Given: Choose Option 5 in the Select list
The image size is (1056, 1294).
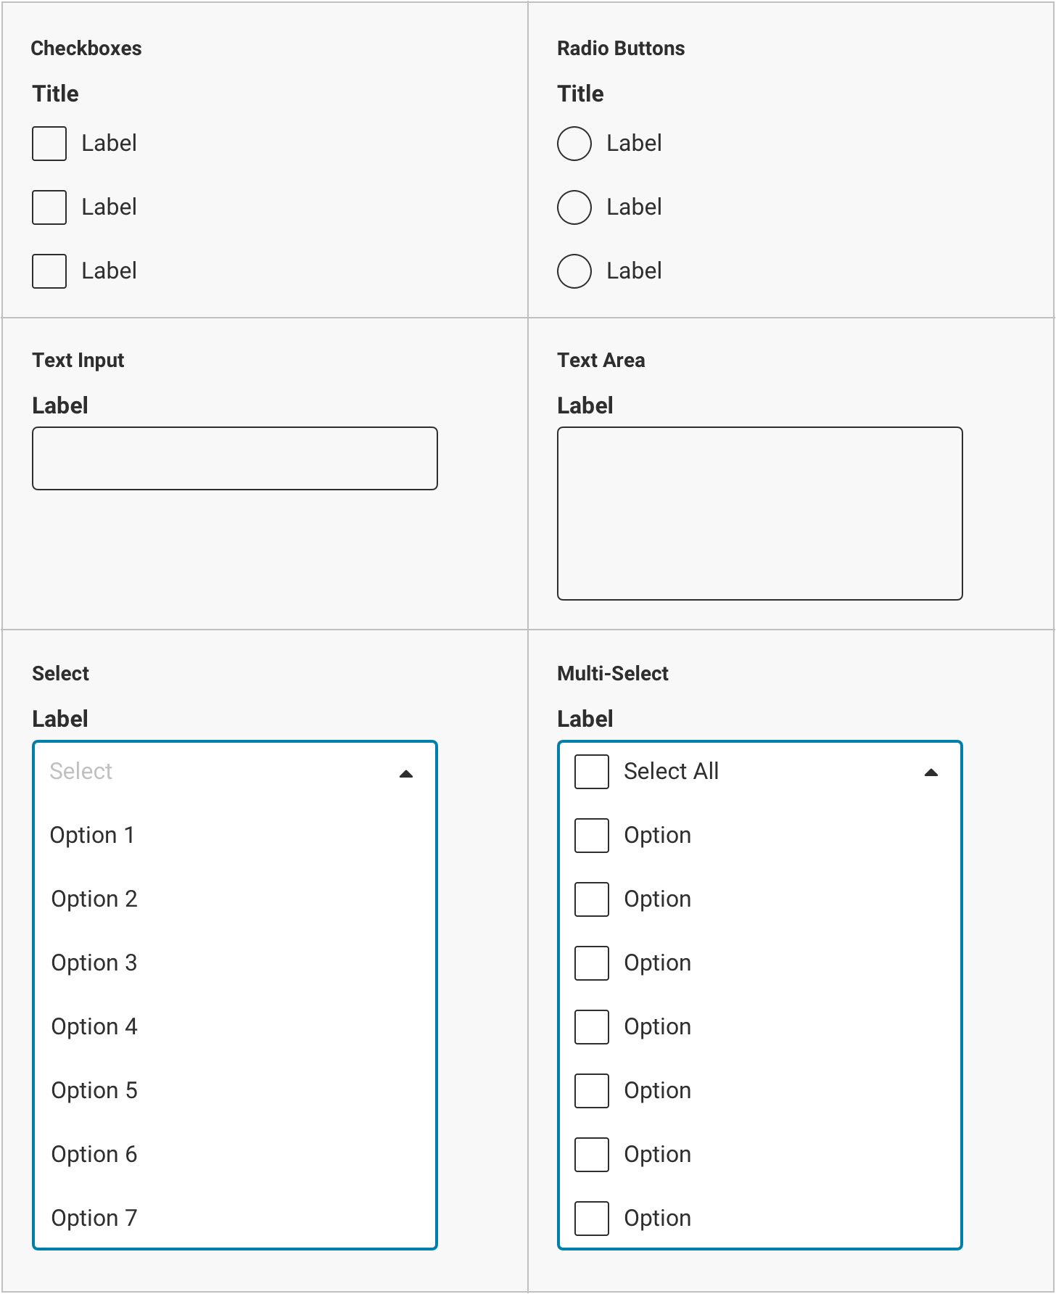Looking at the screenshot, I should [94, 1090].
